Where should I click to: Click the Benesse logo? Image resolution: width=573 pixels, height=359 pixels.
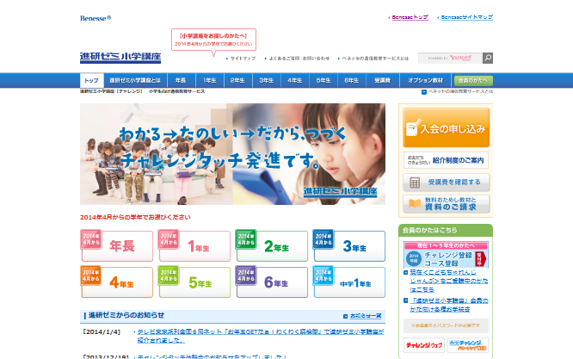point(95,18)
